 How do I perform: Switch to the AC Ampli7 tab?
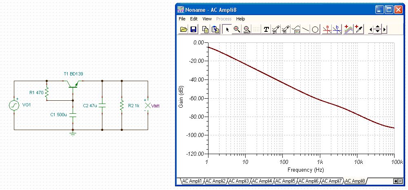pyautogui.click(x=331, y=181)
